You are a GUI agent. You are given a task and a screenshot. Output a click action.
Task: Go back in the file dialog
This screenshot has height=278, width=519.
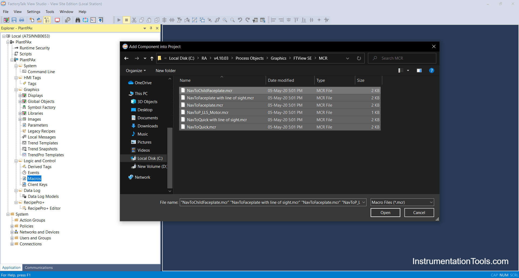(126, 58)
